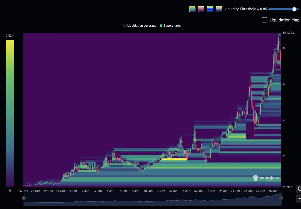301x209 pixels.
Task: Click the 15 Jan label on the date axis
Action: tap(185, 191)
